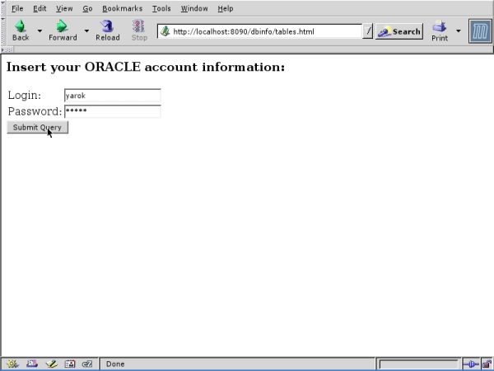Screen dimensions: 494x371
Task: Go back with the Back arrow
Action: pyautogui.click(x=21, y=31)
